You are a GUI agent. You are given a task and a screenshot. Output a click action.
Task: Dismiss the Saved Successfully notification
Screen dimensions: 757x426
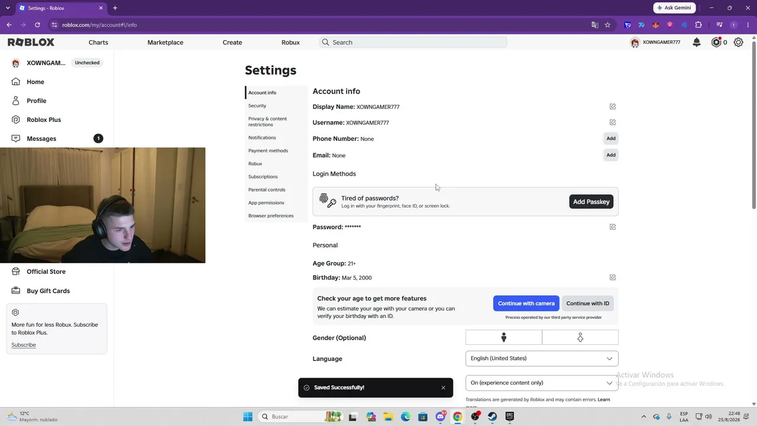pyautogui.click(x=443, y=388)
